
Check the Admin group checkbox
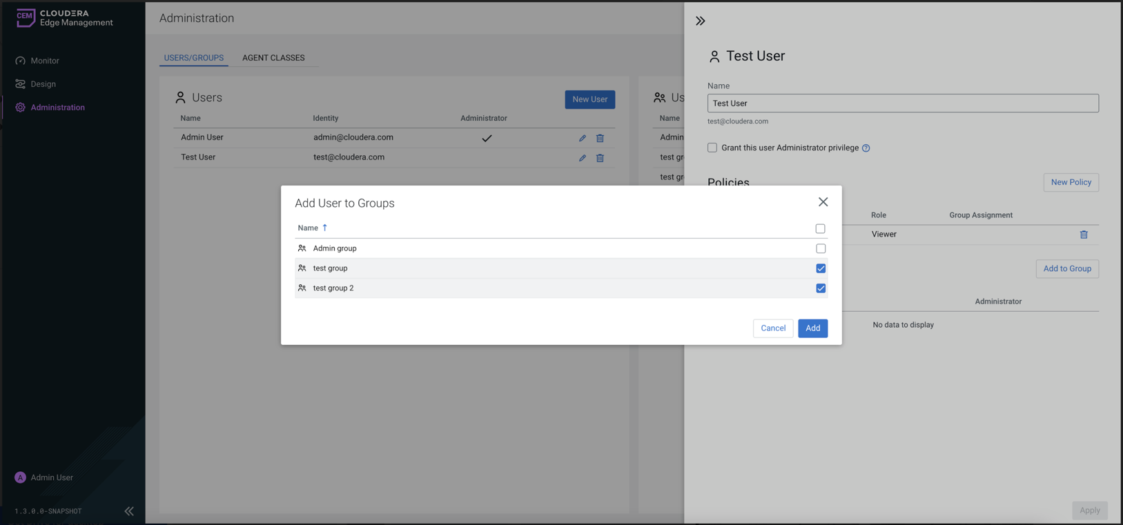pos(821,248)
